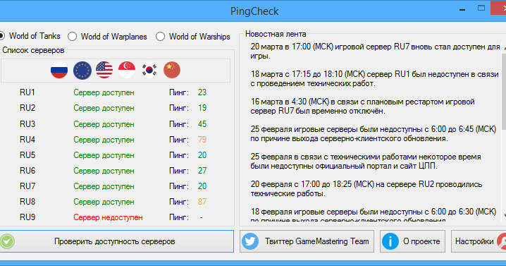Click the RU6 server label
Viewport: 506px width, 266px height.
click(27, 171)
